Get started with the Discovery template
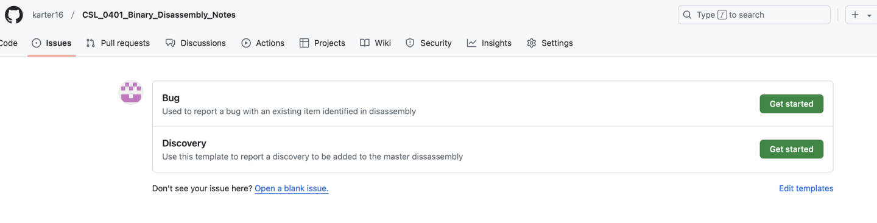Screen dimensions: 877x223 [791, 149]
